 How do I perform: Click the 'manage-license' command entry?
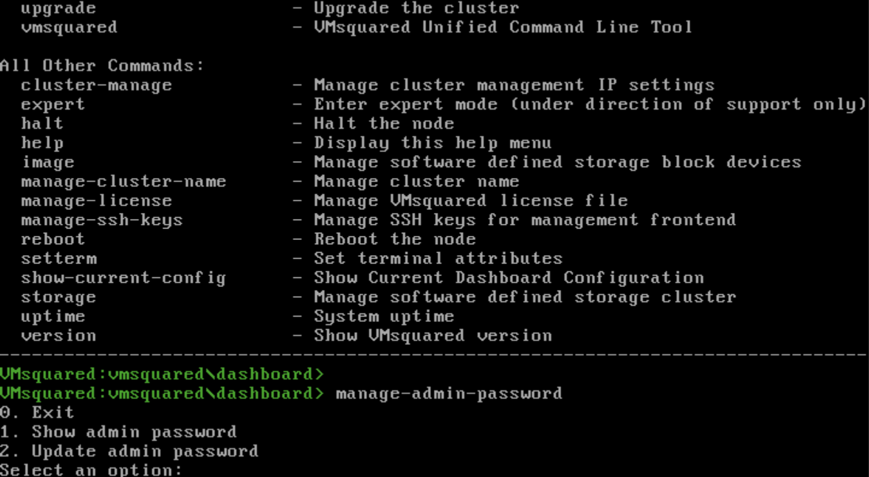click(x=96, y=201)
